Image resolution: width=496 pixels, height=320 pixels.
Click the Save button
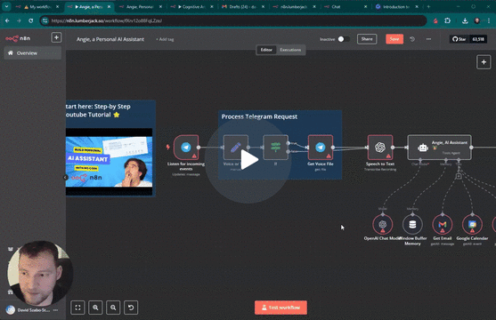point(394,39)
